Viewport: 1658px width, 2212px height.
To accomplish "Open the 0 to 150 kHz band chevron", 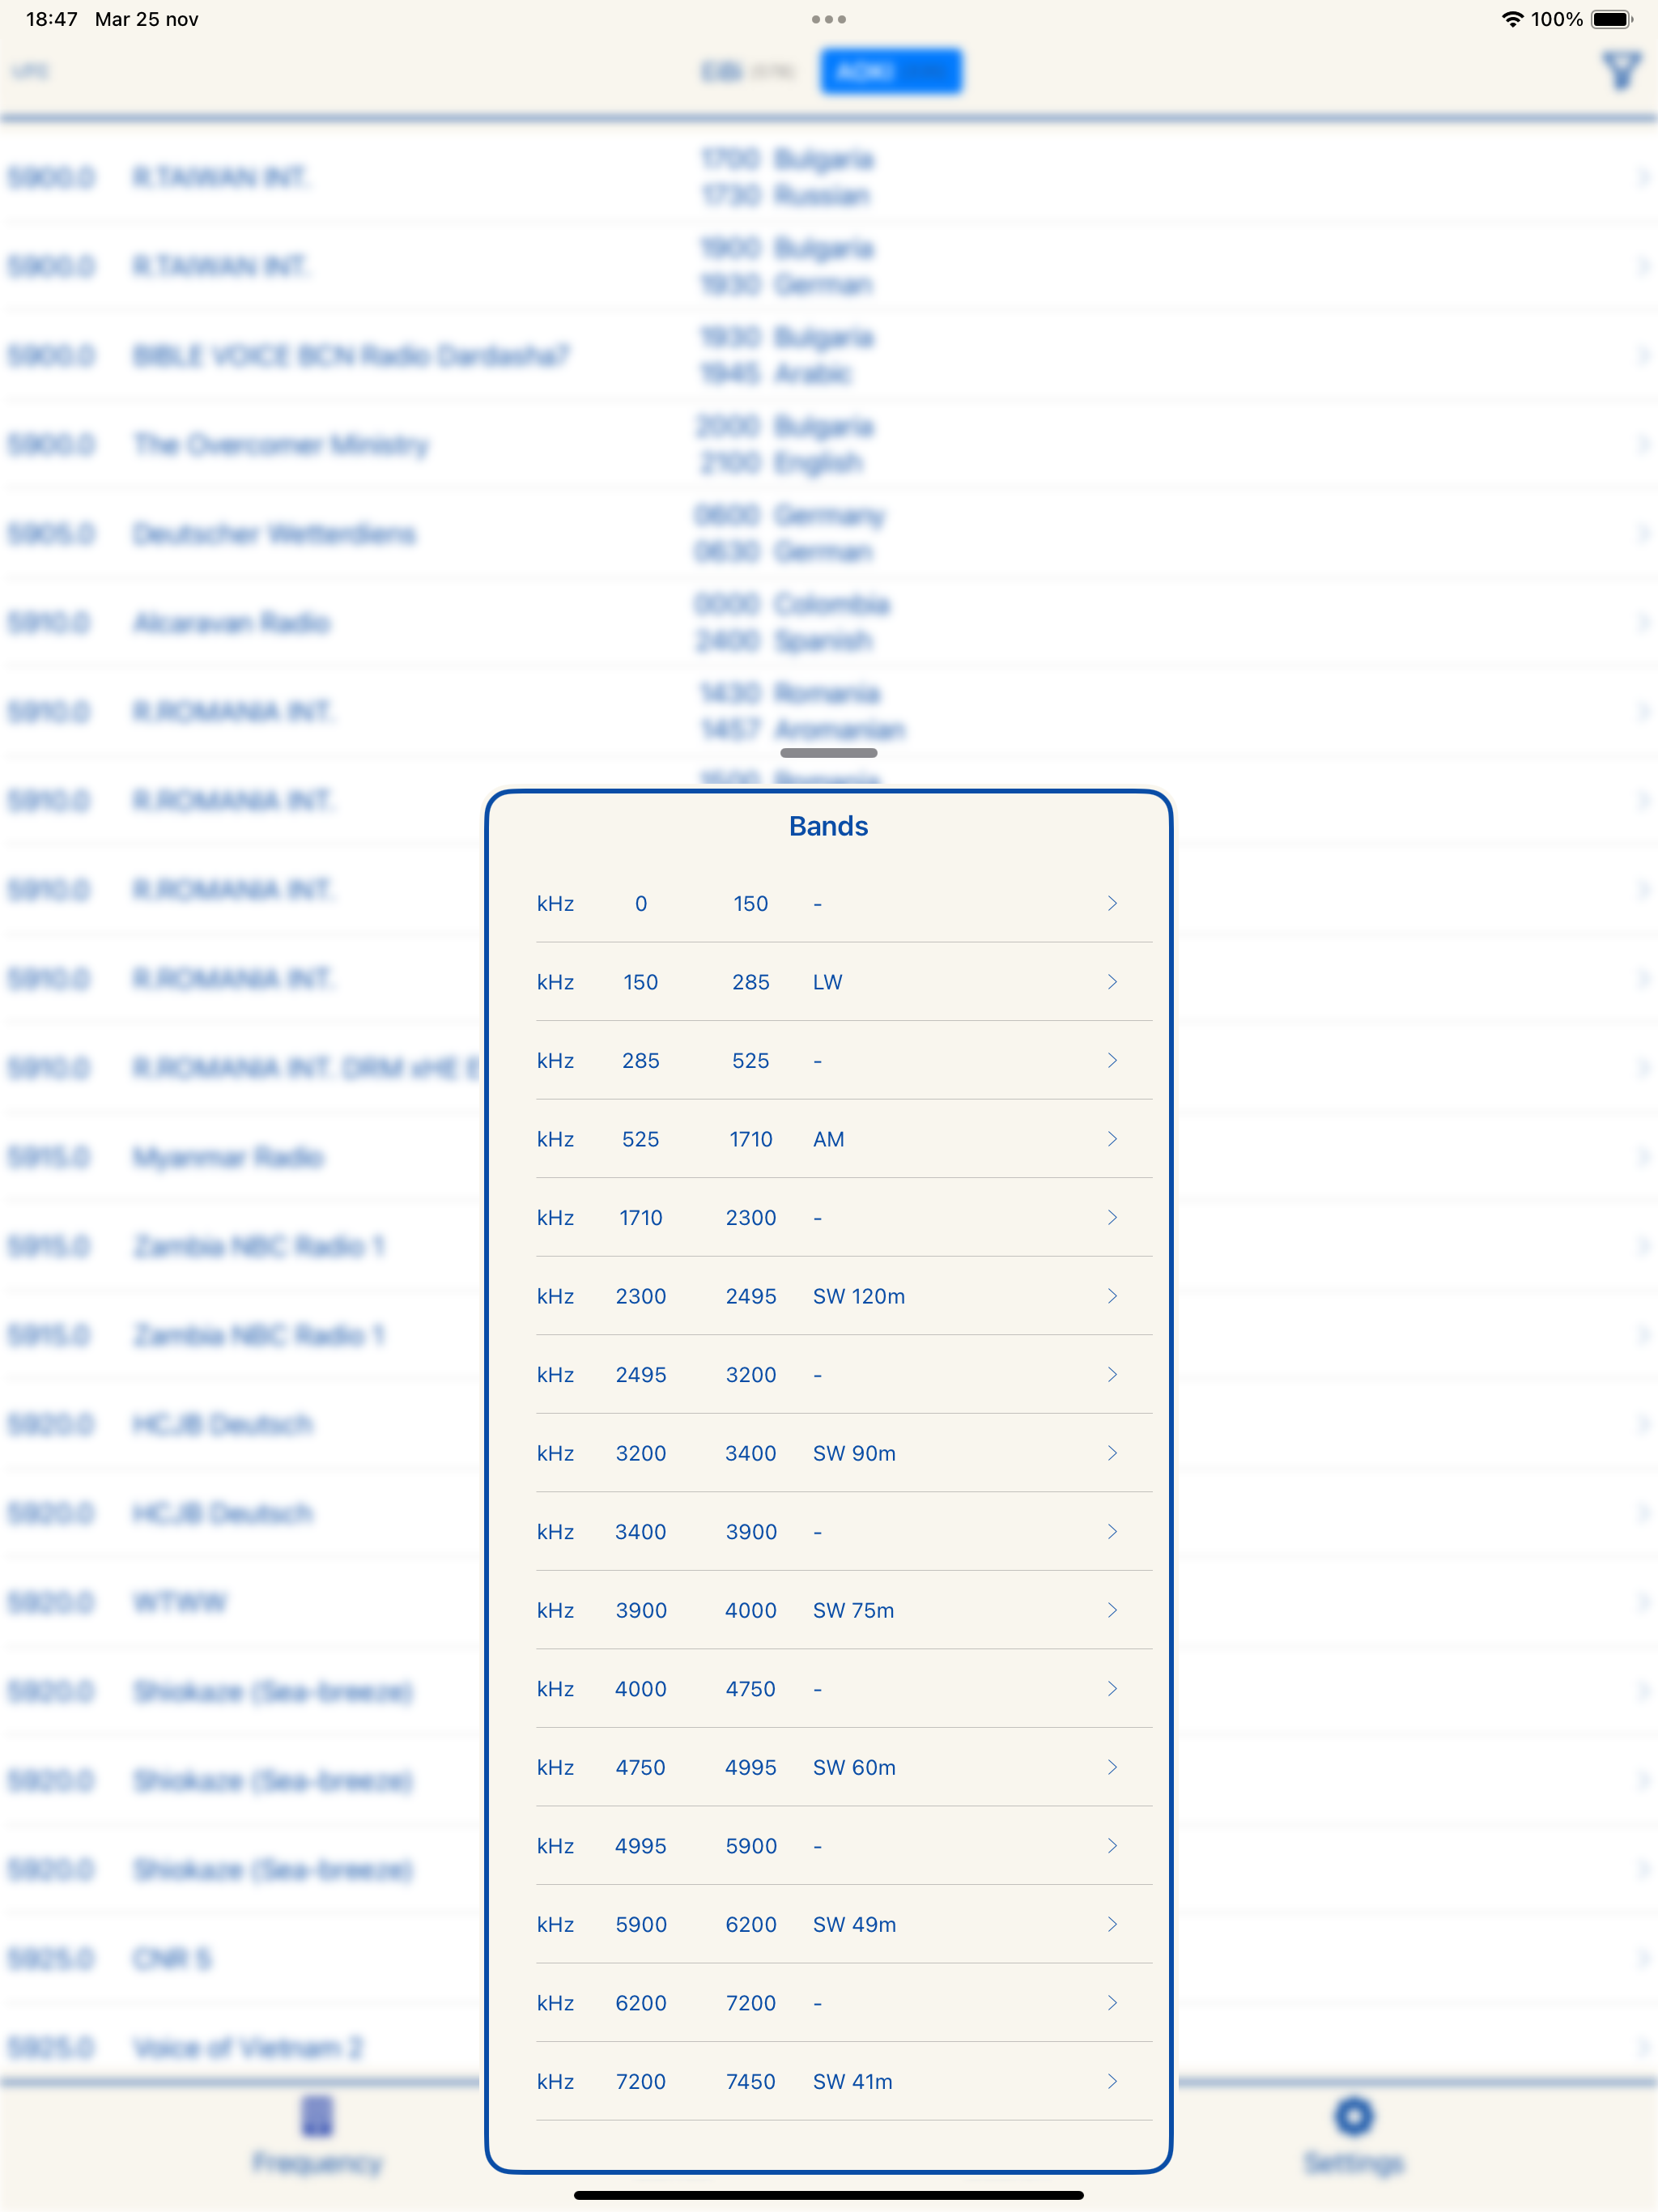I will [1112, 903].
